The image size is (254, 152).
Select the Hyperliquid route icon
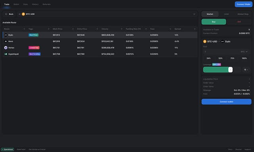click(6, 54)
